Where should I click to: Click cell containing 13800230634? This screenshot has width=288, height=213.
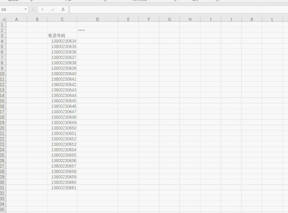(64, 41)
